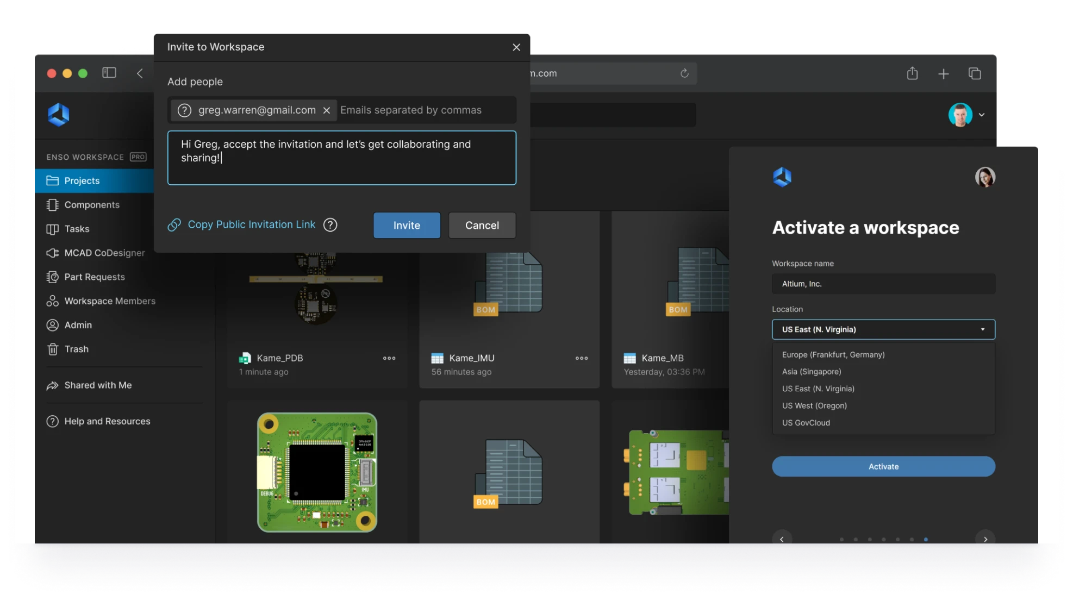Click Cancel in invite dialog
Viewport: 1073px width, 600px height.
482,225
